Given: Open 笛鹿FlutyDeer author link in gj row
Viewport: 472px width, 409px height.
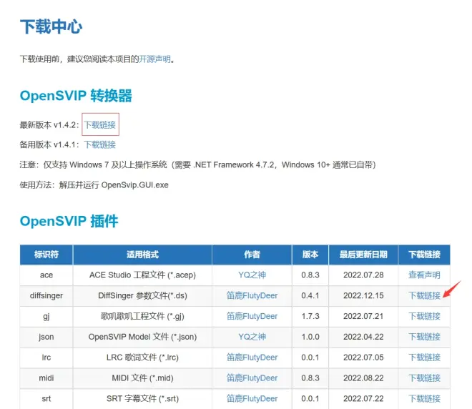Looking at the screenshot, I should tap(252, 316).
